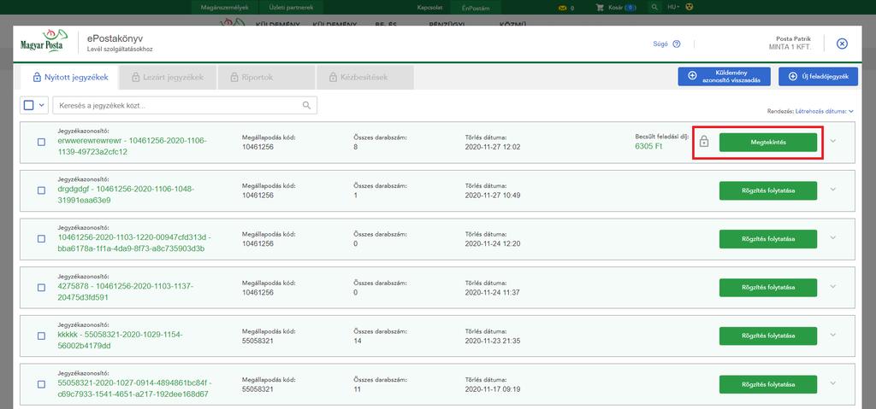
Task: Click the Megtekintés button
Action: pyautogui.click(x=767, y=143)
